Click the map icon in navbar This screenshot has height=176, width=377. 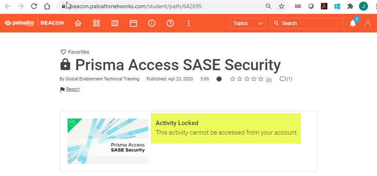pos(115,23)
